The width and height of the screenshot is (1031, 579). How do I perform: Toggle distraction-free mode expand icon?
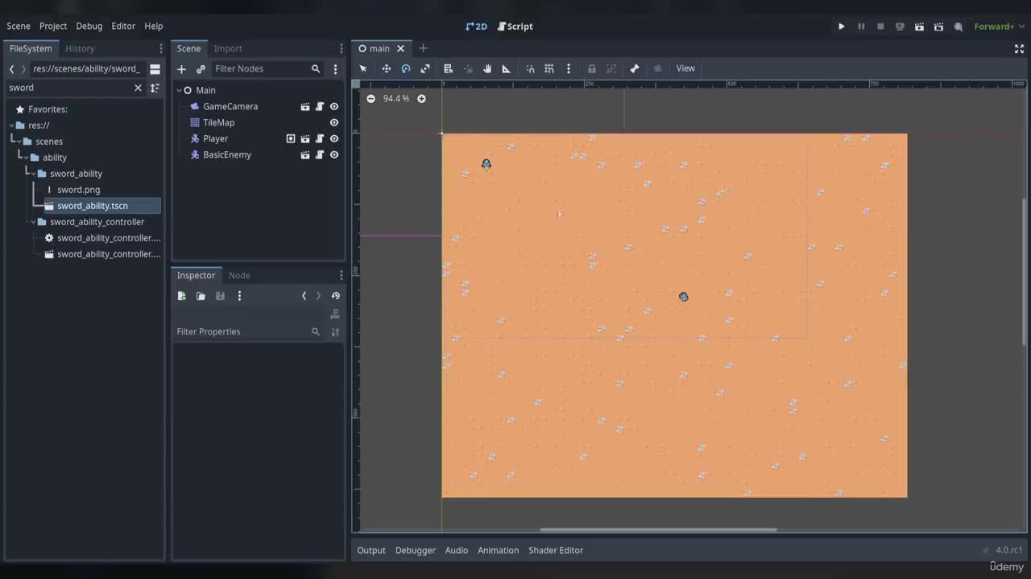[1019, 48]
